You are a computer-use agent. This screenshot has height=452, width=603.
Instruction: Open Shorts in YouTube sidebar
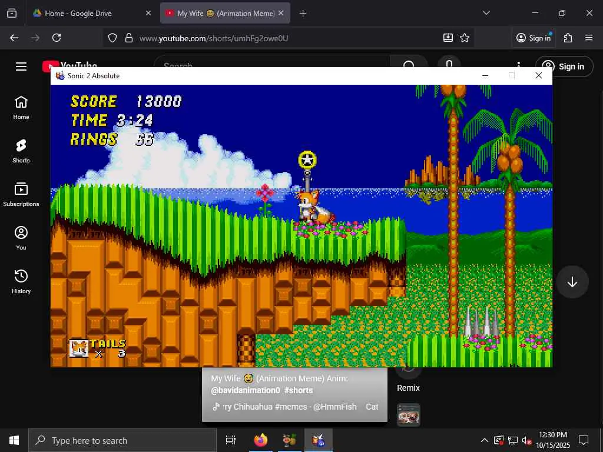coord(21,151)
